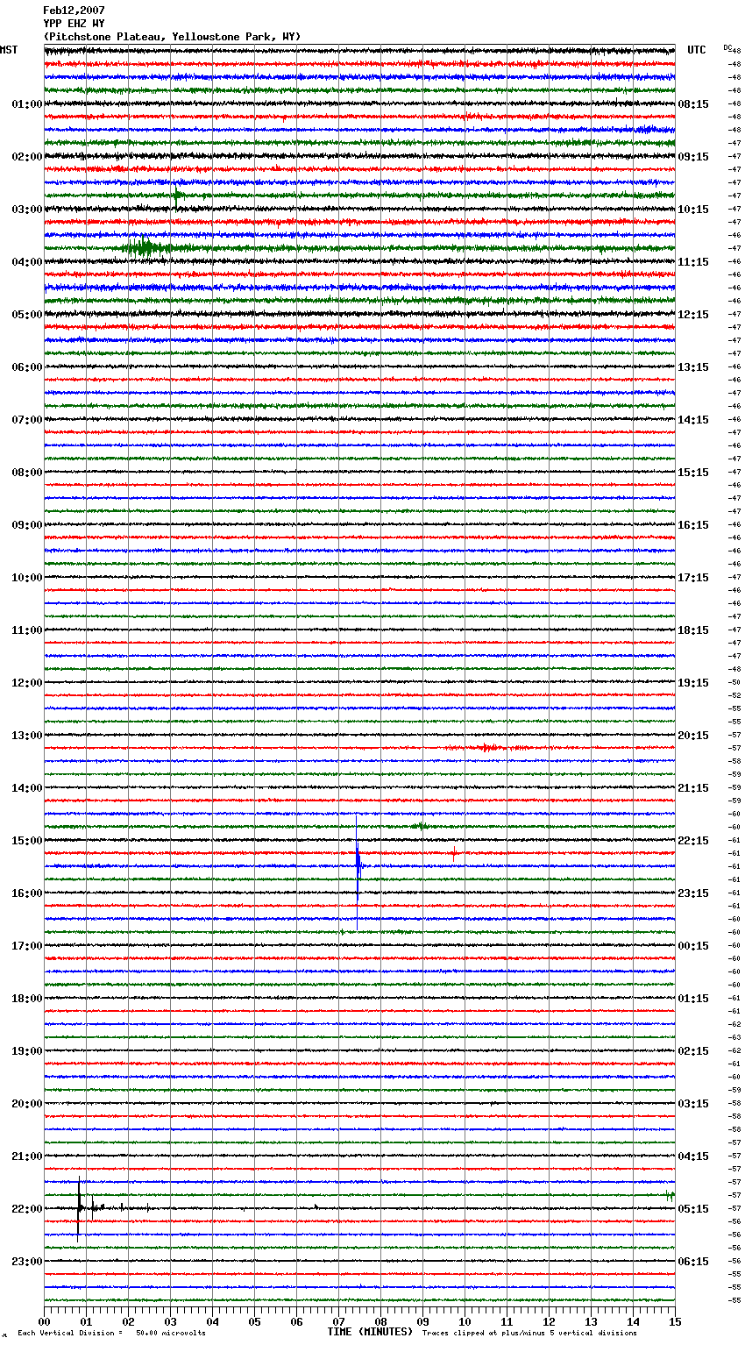
Task: Select the 01:00 MST time label
Action: tap(27, 104)
